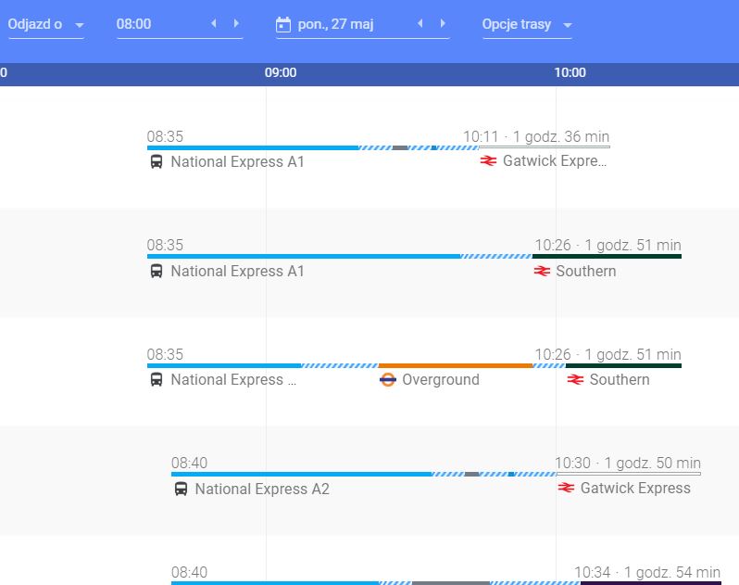Click the bus icon beside National Express A2
The image size is (739, 585).
181,489
